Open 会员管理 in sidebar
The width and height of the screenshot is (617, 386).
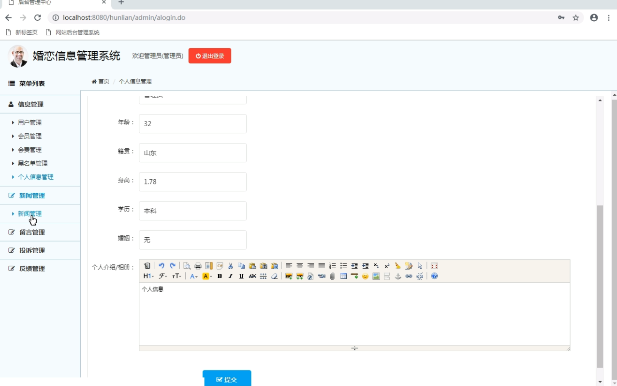coord(30,136)
